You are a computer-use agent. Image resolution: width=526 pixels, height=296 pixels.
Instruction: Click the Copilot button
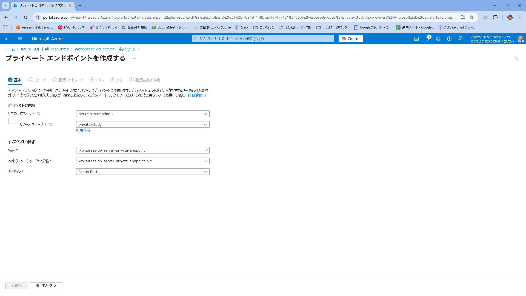pyautogui.click(x=351, y=39)
